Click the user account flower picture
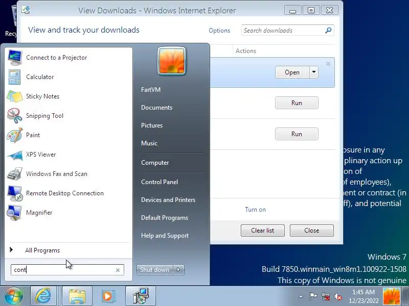The height and width of the screenshot is (306, 409). (172, 61)
